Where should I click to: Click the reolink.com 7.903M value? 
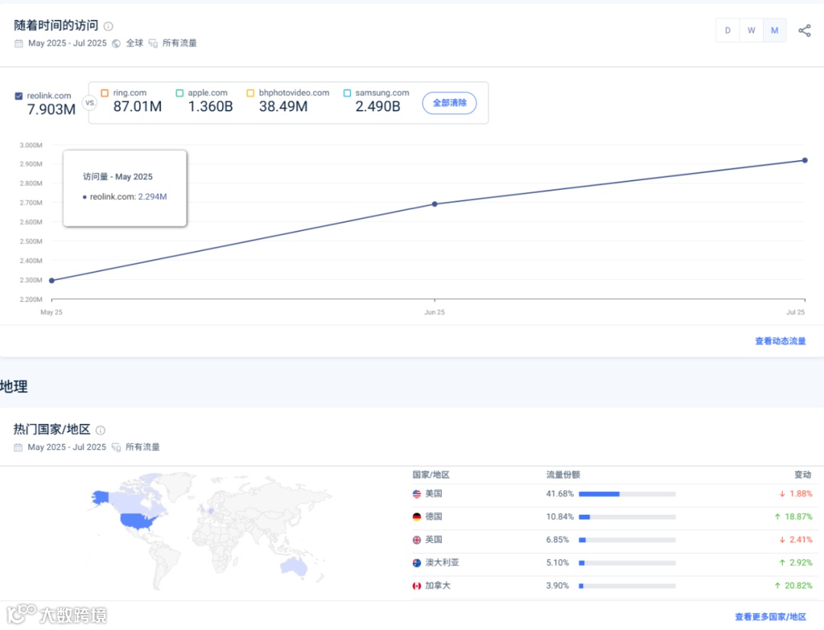tap(52, 110)
